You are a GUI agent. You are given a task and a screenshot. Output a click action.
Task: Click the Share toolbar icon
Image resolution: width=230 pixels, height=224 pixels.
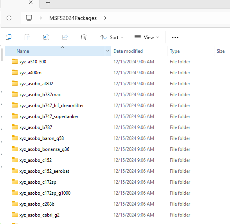[x=65, y=37]
